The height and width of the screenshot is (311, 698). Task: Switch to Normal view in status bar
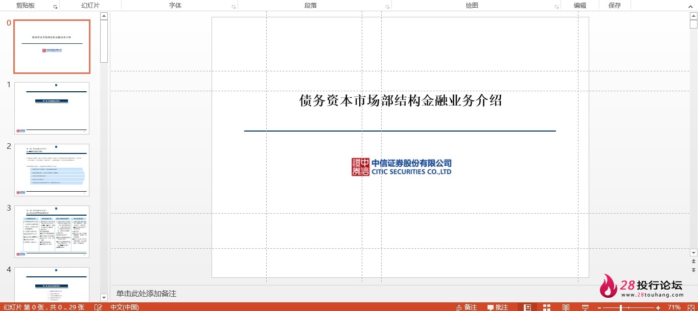click(527, 307)
